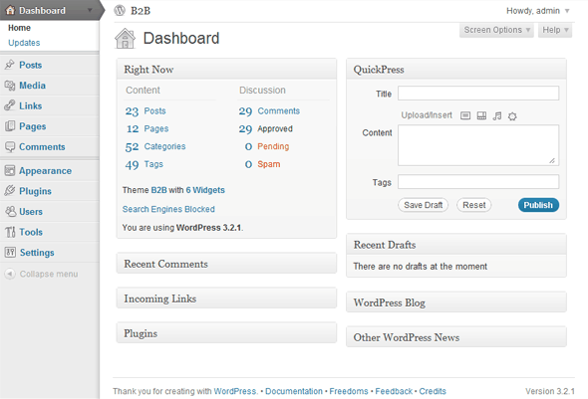Click the Save Draft button

click(x=423, y=205)
